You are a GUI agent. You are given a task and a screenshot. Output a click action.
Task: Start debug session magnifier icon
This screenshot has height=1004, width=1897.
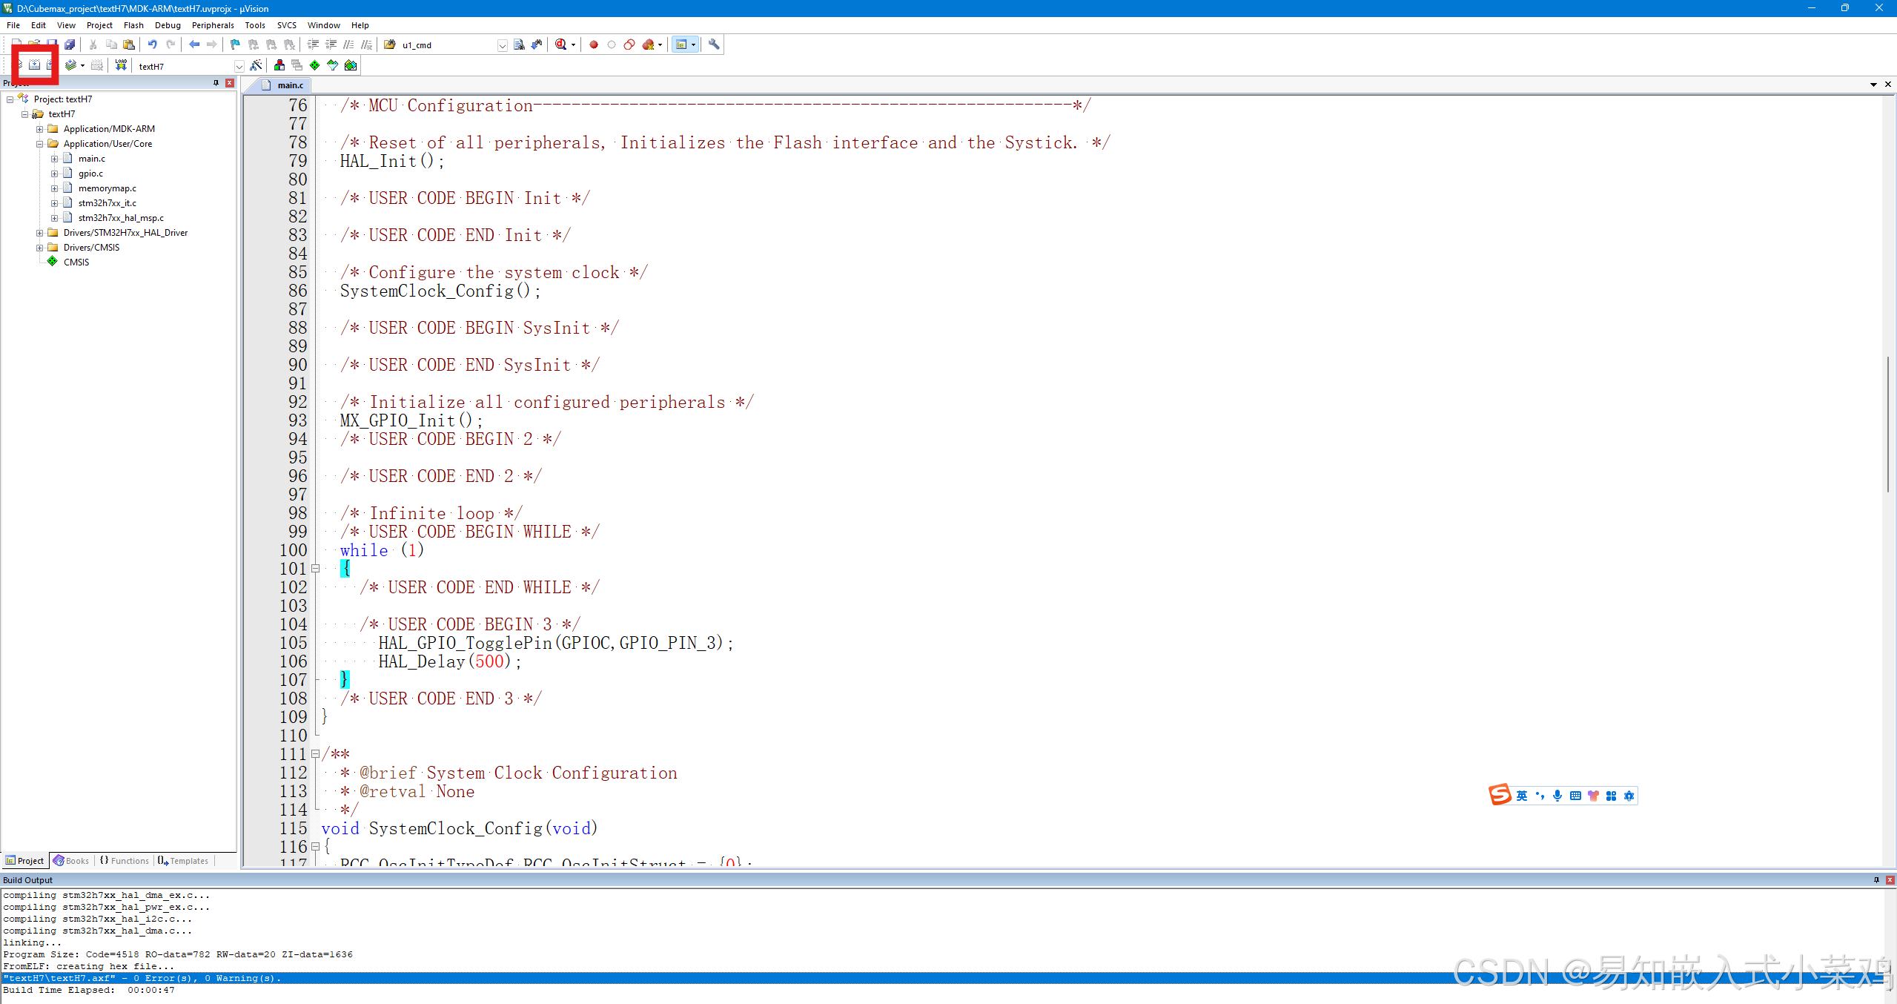561,44
